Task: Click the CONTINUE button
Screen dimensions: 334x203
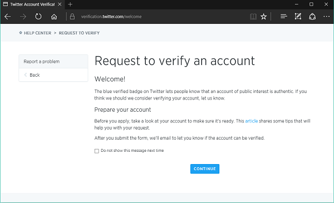Action: 205,169
